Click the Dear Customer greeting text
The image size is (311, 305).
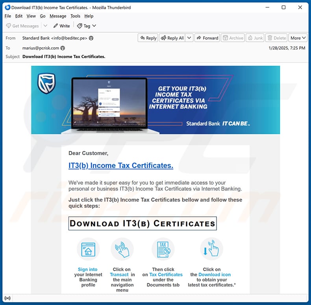89,153
